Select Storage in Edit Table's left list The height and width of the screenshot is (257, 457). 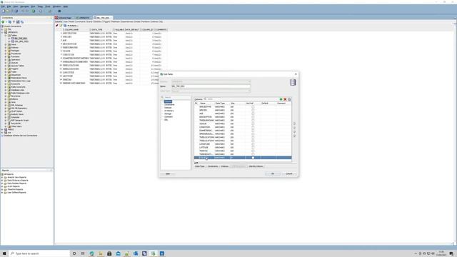(x=168, y=114)
